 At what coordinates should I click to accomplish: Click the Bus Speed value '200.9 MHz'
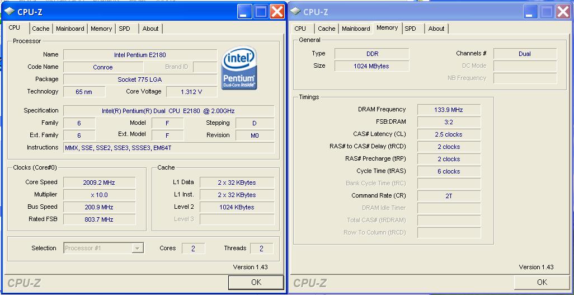[x=99, y=207]
